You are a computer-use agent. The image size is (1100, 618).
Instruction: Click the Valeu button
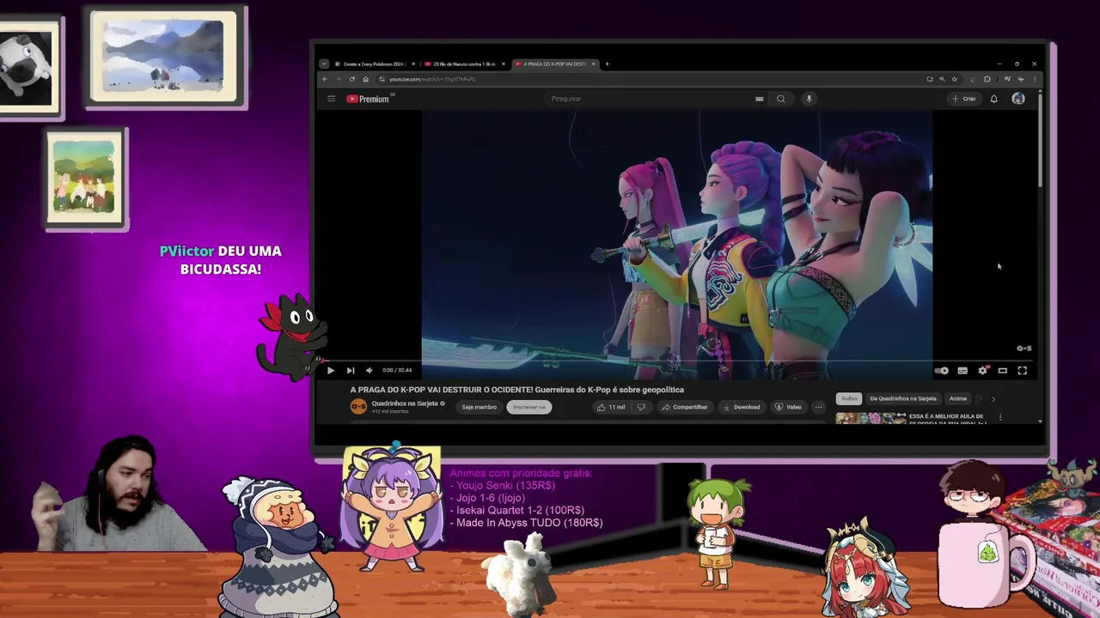tap(788, 407)
